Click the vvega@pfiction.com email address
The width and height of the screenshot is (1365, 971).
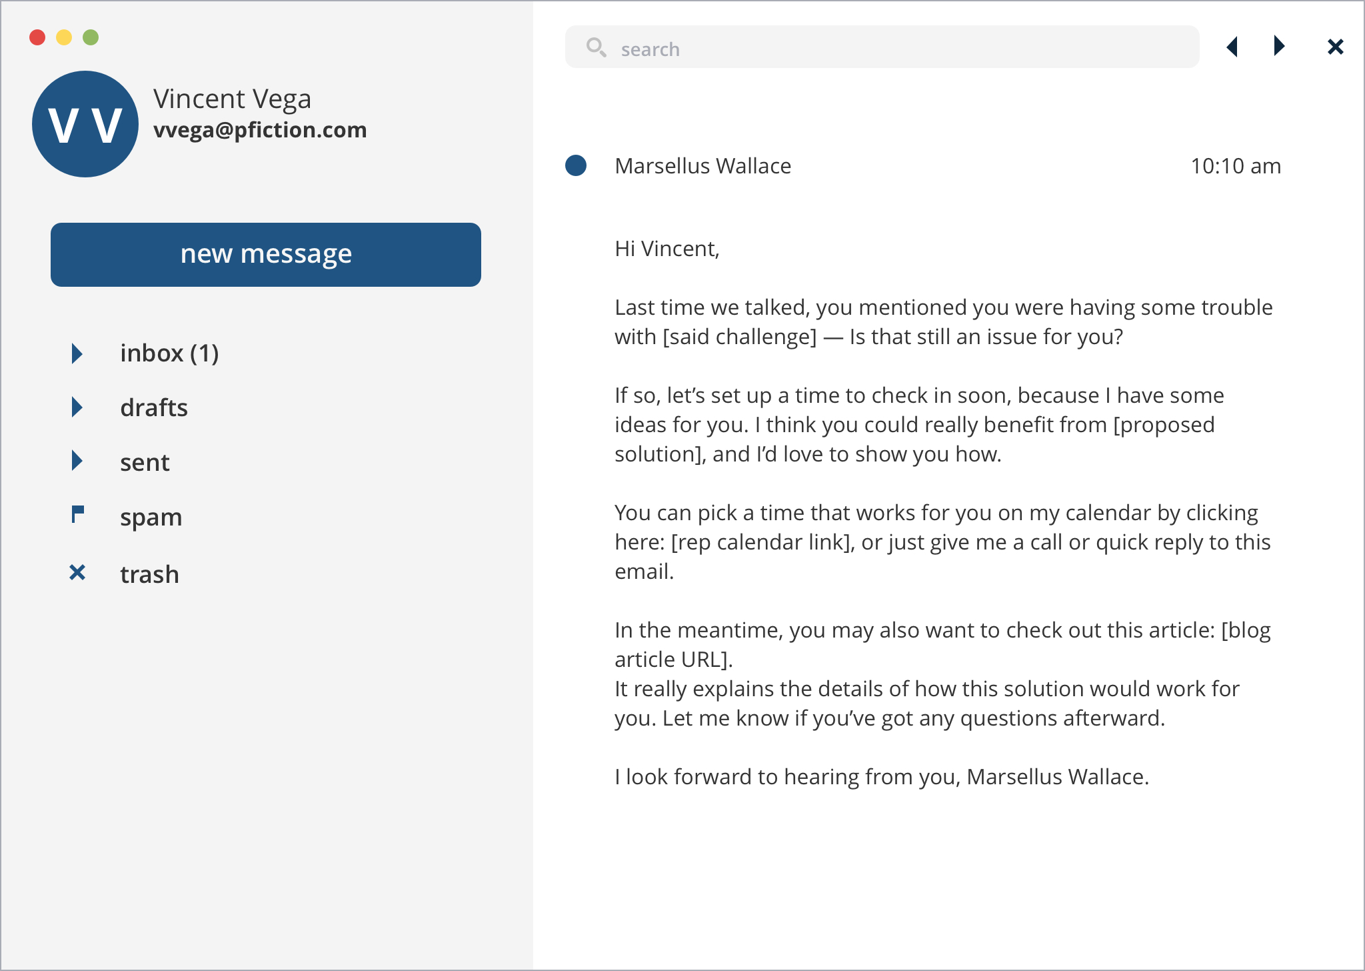pyautogui.click(x=260, y=130)
